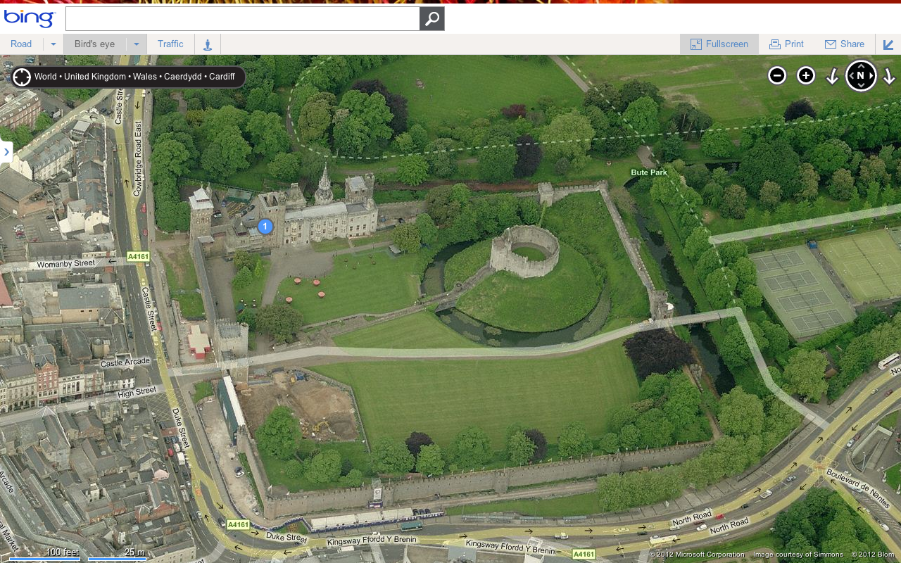Click the world globe breadcrumb icon

point(22,77)
